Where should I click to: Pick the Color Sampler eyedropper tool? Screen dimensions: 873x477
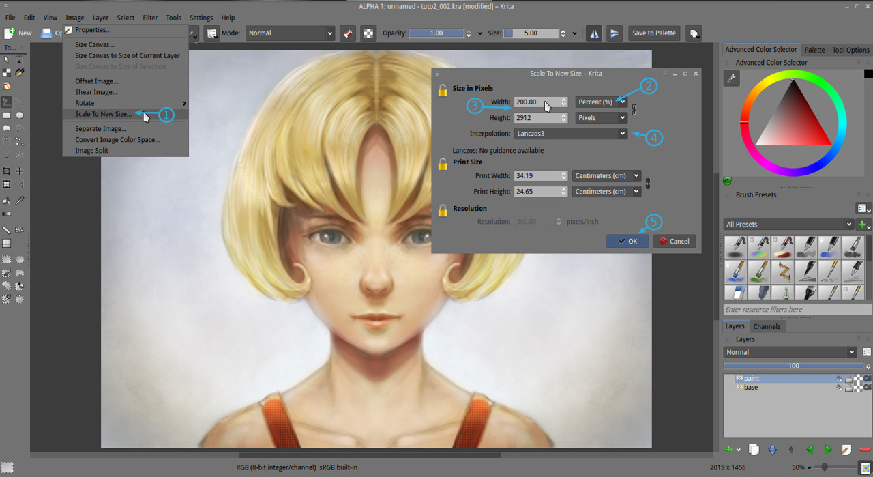(19, 201)
